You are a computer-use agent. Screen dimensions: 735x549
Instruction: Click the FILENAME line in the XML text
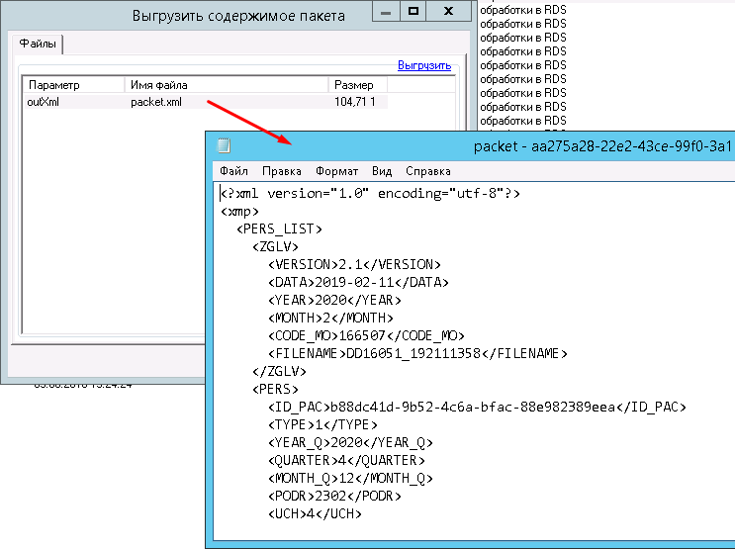point(416,353)
